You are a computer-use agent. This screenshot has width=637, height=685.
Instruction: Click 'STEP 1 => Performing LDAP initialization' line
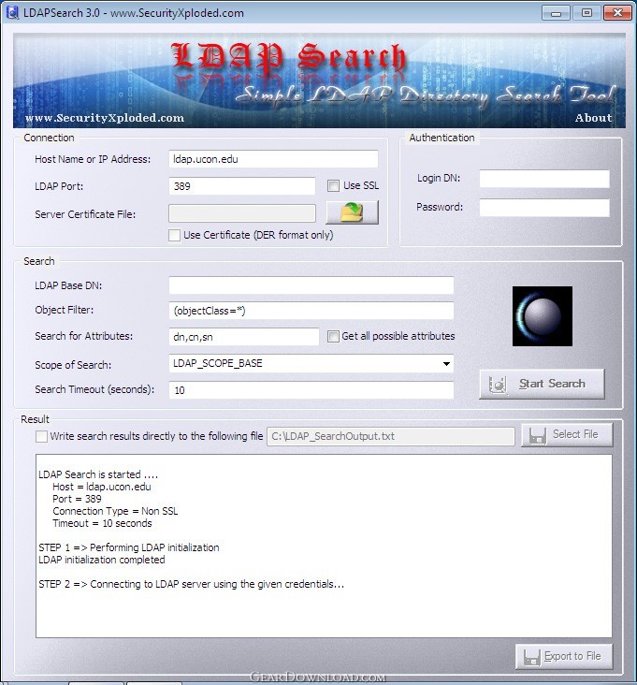click(x=129, y=547)
